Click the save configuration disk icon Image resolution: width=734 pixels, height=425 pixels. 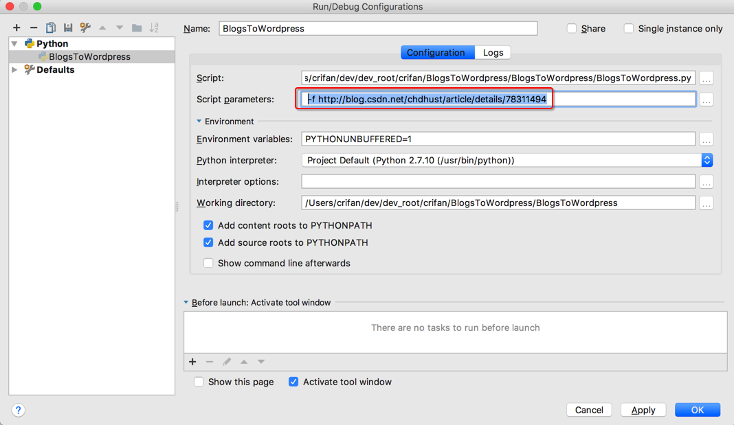[68, 27]
